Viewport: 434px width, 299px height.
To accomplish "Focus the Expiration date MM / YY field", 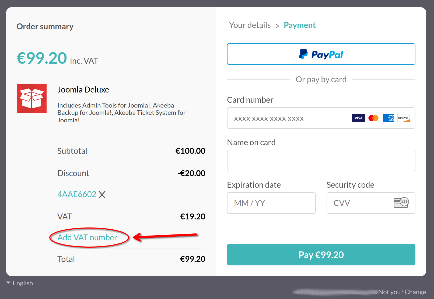I will [271, 203].
